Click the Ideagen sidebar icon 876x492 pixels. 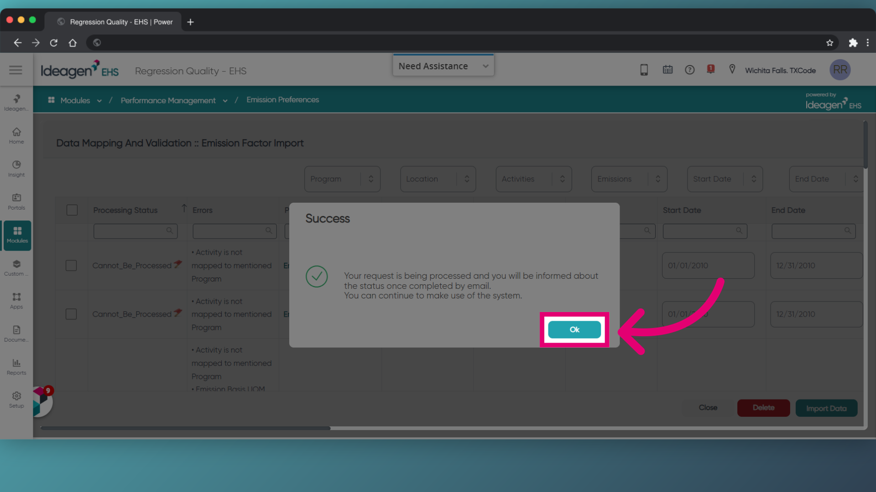(16, 102)
